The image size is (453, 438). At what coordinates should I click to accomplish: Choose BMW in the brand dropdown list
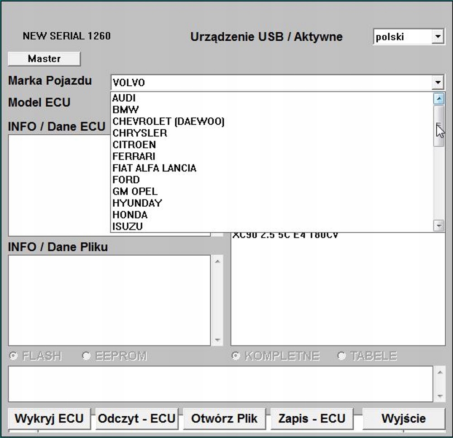[125, 110]
